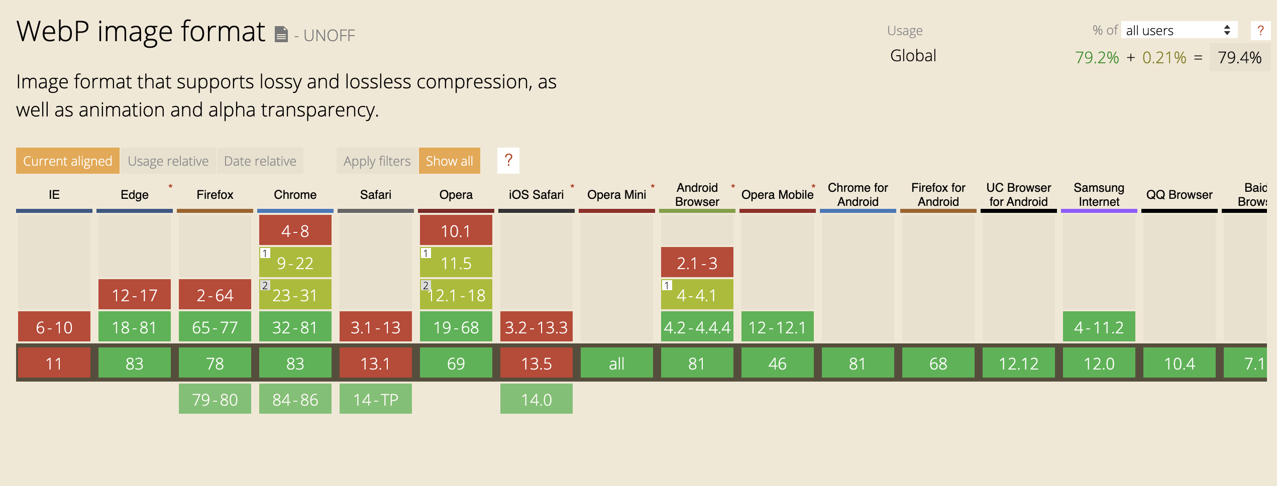The height and width of the screenshot is (486, 1277).
Task: Expand the iOS Safari 13.5 cell
Action: click(x=536, y=362)
